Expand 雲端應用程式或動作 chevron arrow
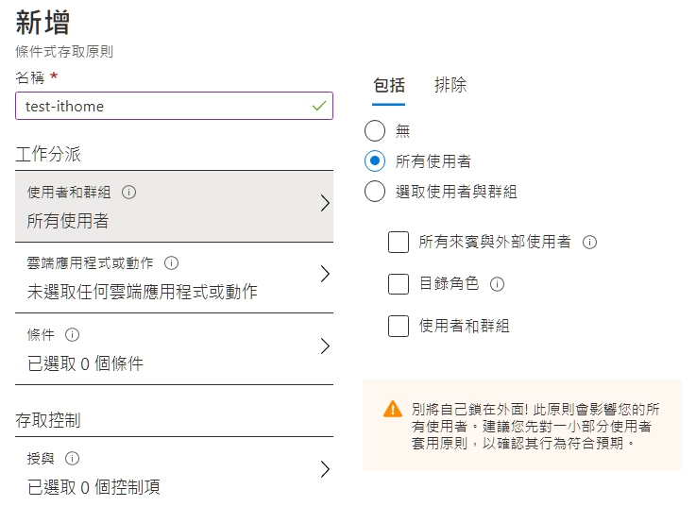 pyautogui.click(x=325, y=274)
